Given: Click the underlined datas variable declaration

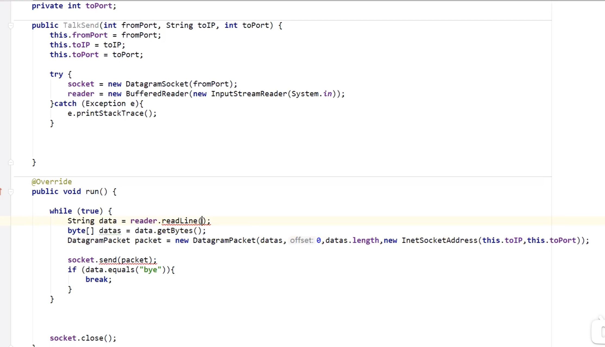Looking at the screenshot, I should 110,231.
